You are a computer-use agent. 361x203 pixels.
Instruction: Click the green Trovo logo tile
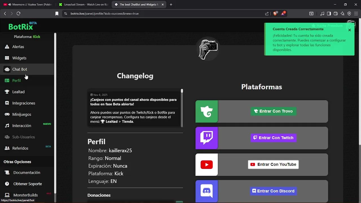tap(207, 111)
